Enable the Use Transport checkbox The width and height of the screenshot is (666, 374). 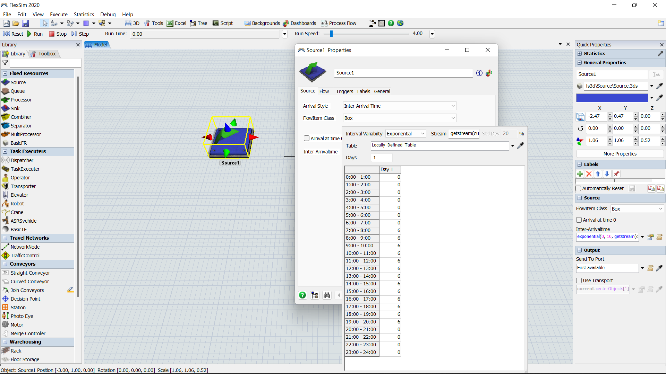click(579, 280)
